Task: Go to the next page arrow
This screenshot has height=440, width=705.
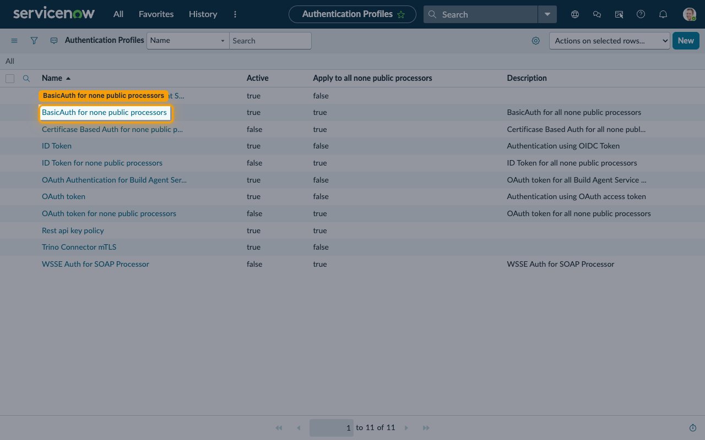Action: (x=406, y=428)
